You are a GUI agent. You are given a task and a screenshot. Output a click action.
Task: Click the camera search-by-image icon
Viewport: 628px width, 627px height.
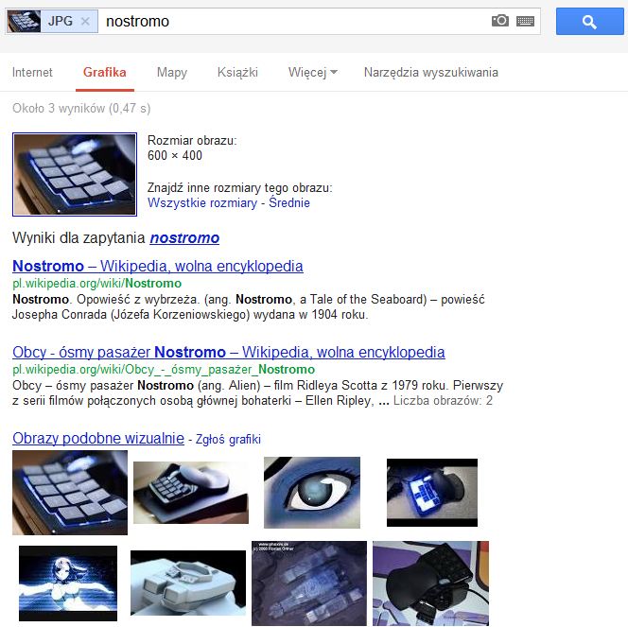499,21
